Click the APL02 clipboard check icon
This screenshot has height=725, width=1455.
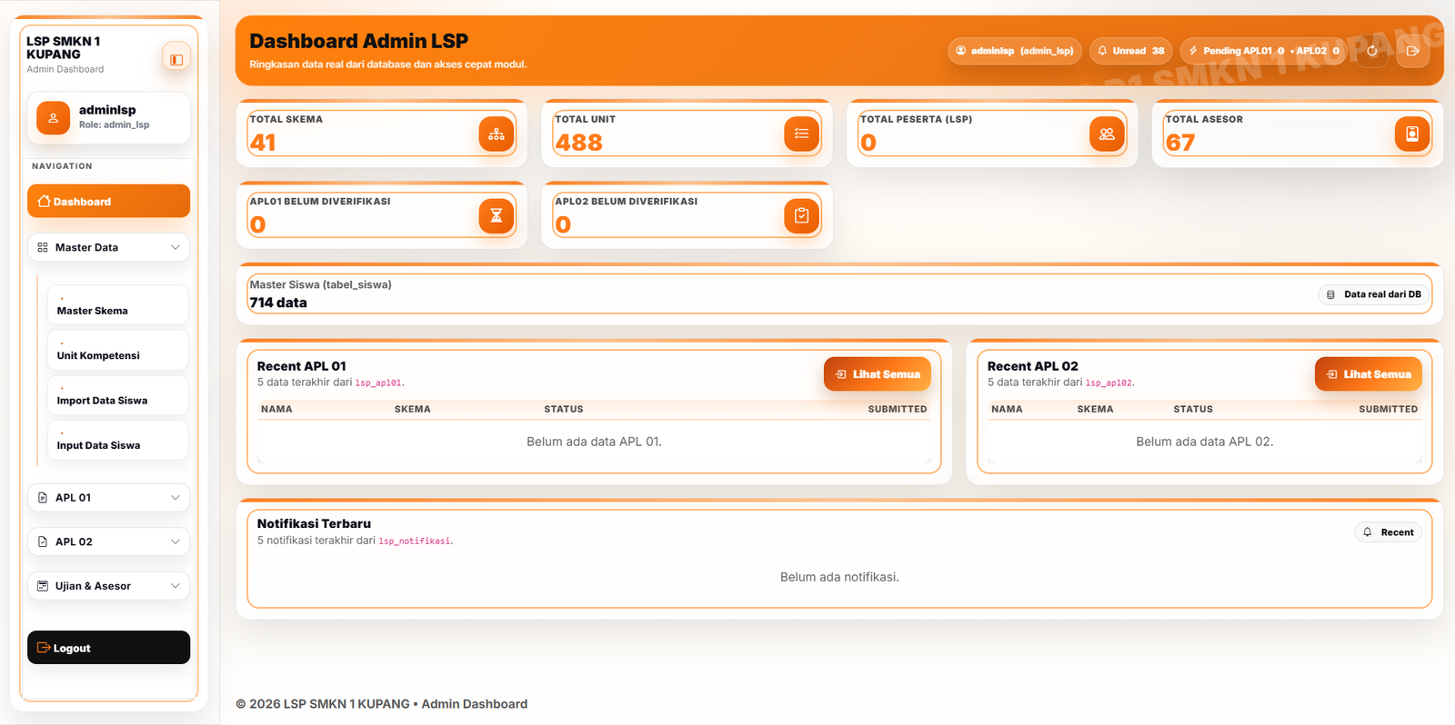coord(801,216)
